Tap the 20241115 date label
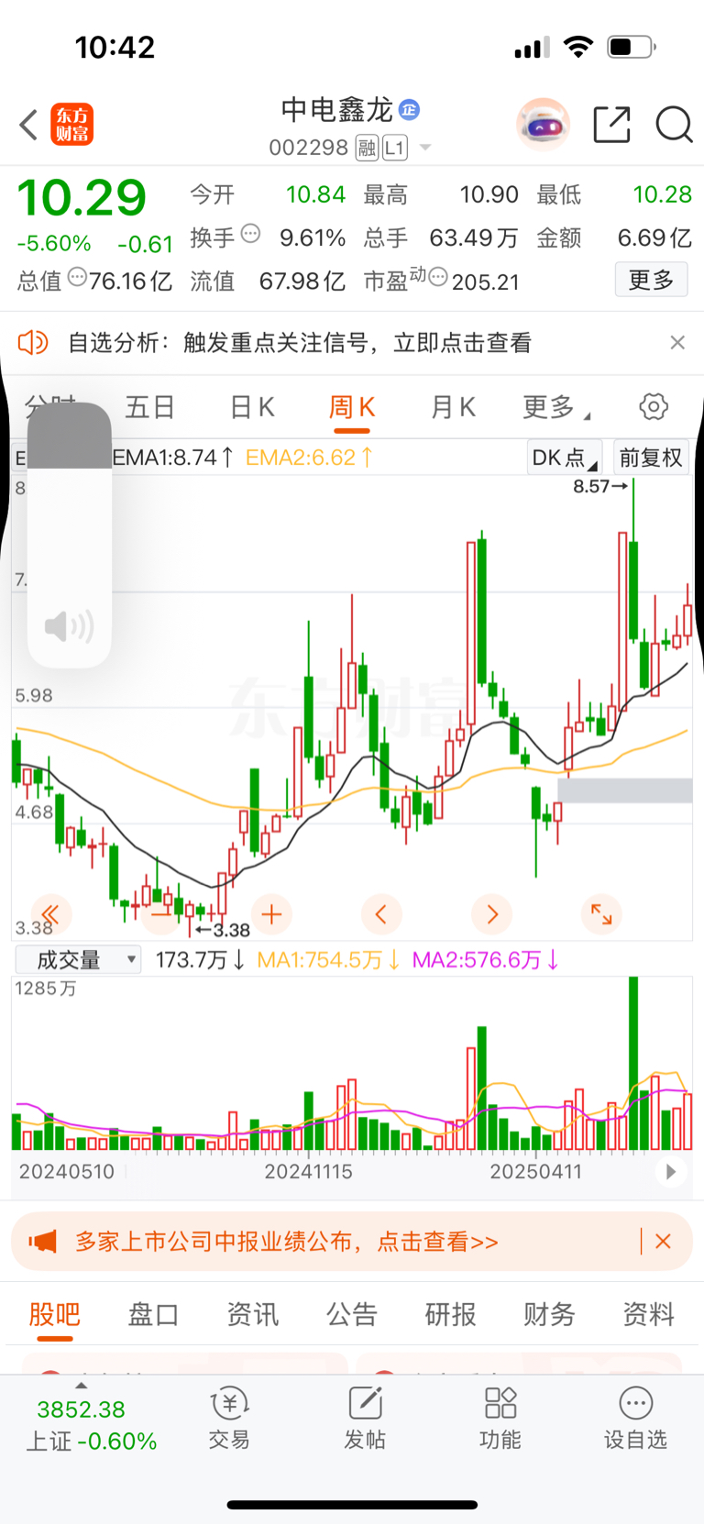Viewport: 704px width, 1525px height. 308,1171
